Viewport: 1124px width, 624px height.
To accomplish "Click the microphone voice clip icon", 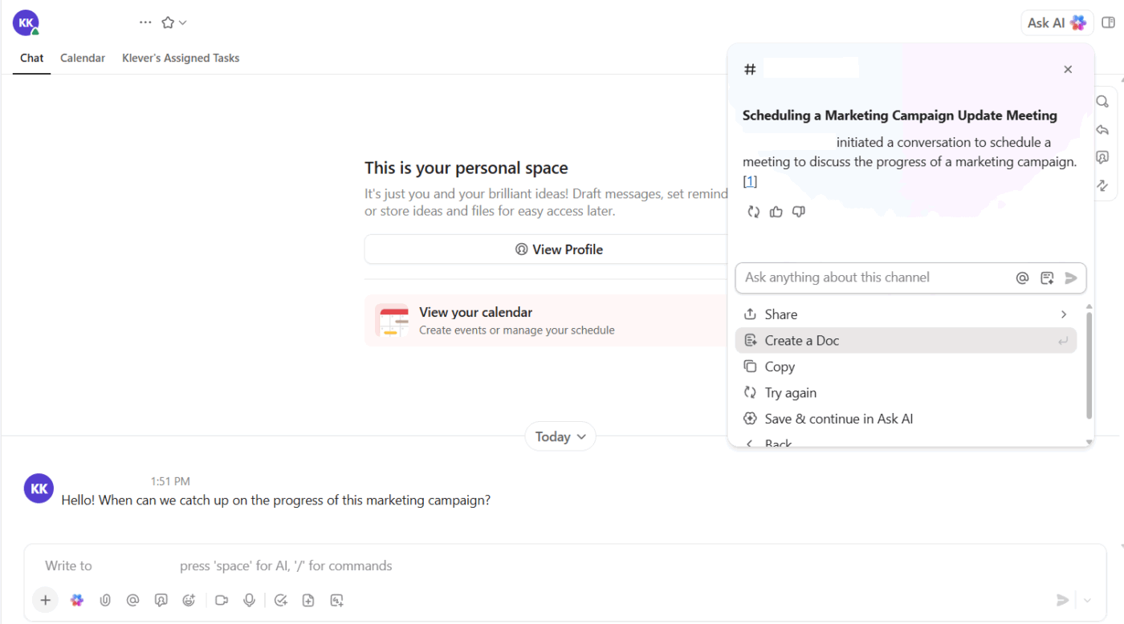I will tap(250, 600).
